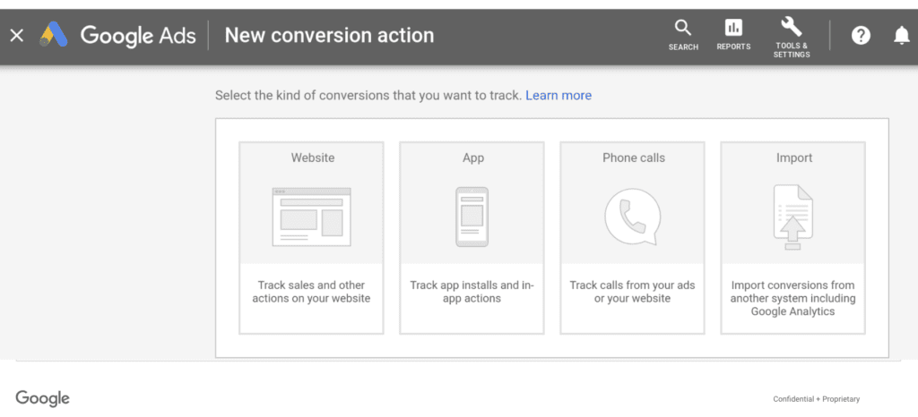Screen dimensions: 918x417
Task: Select the Import document upload illustration
Action: (x=792, y=216)
